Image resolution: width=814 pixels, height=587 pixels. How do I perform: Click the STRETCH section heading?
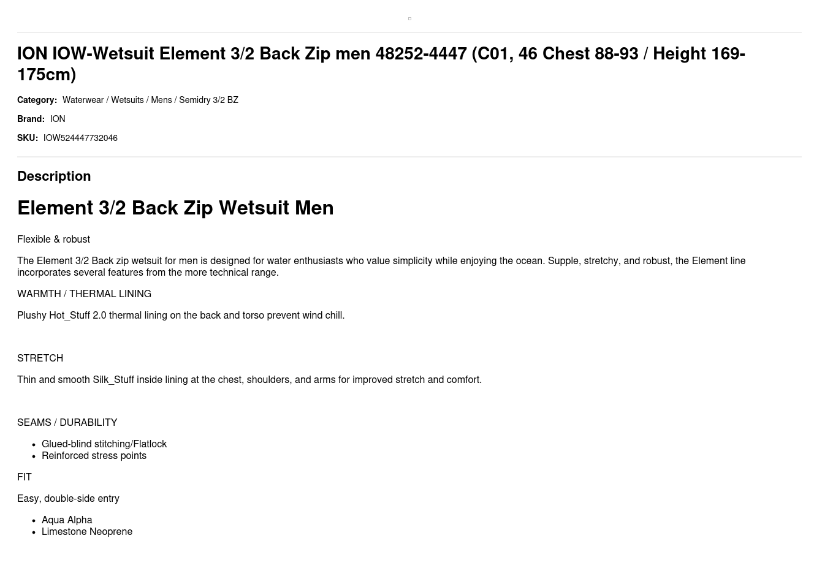point(40,358)
